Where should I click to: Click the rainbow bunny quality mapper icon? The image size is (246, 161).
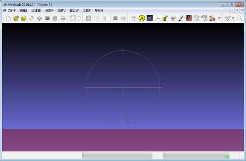(x=212, y=18)
